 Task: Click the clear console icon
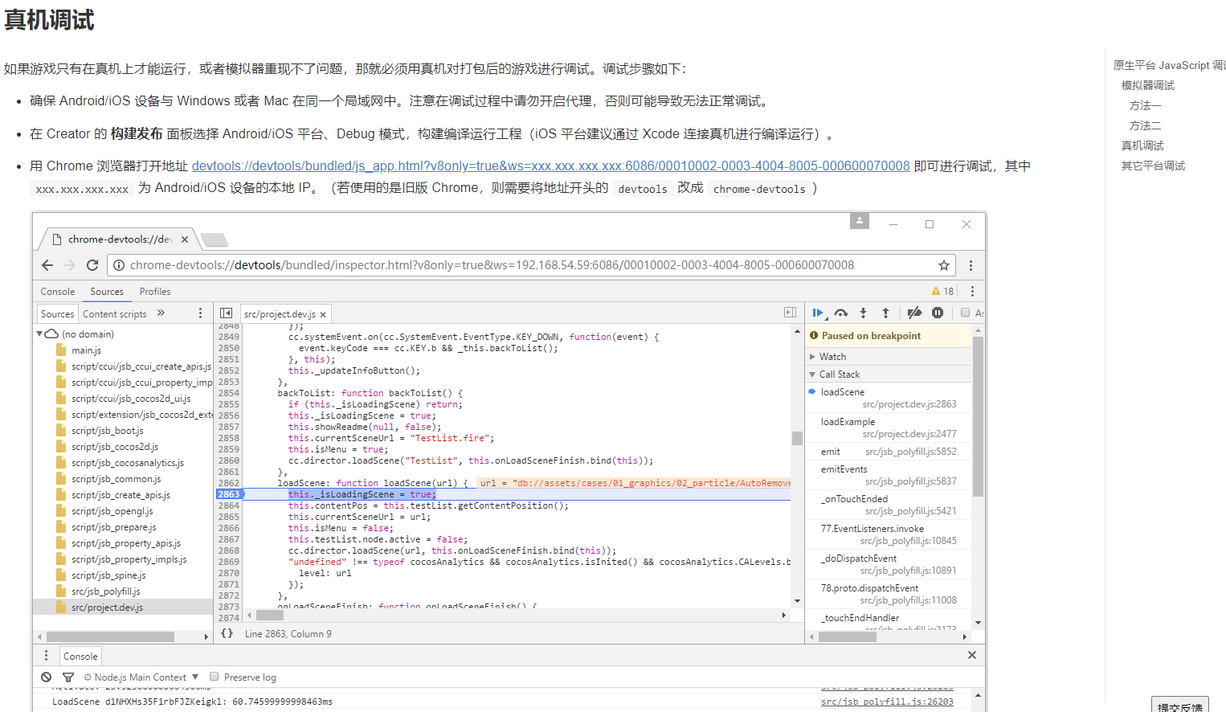pos(47,677)
